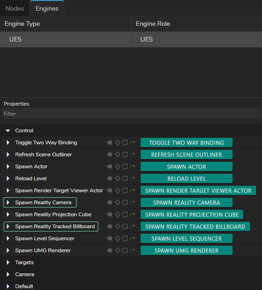Image resolution: width=262 pixels, height=290 pixels.
Task: Select the Engines tab
Action: (47, 8)
